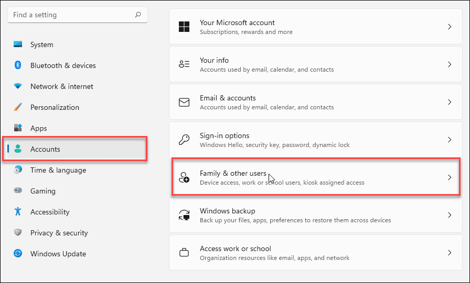Select the Privacy & security shield icon
Viewport: 470px width, 283px height.
pyautogui.click(x=18, y=233)
